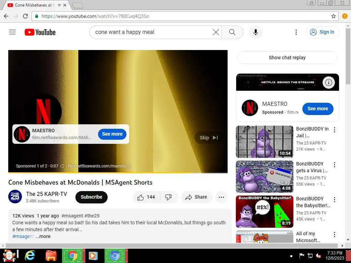Open more actions menu below video
Image resolution: width=351 pixels, height=263 pixels.
click(x=221, y=197)
